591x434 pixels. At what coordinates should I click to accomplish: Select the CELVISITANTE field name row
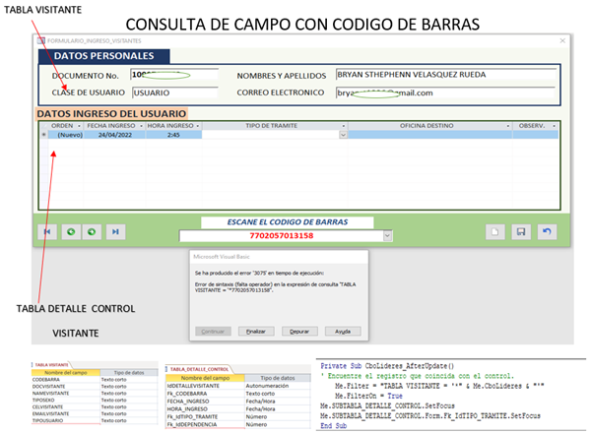pyautogui.click(x=66, y=406)
